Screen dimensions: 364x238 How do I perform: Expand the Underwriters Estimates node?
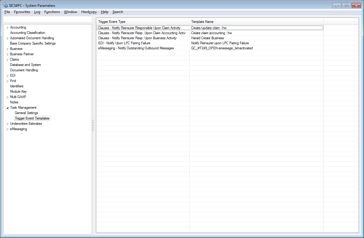(7, 124)
